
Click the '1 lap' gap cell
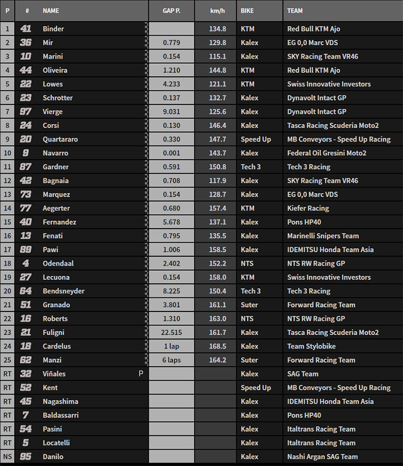click(x=171, y=346)
